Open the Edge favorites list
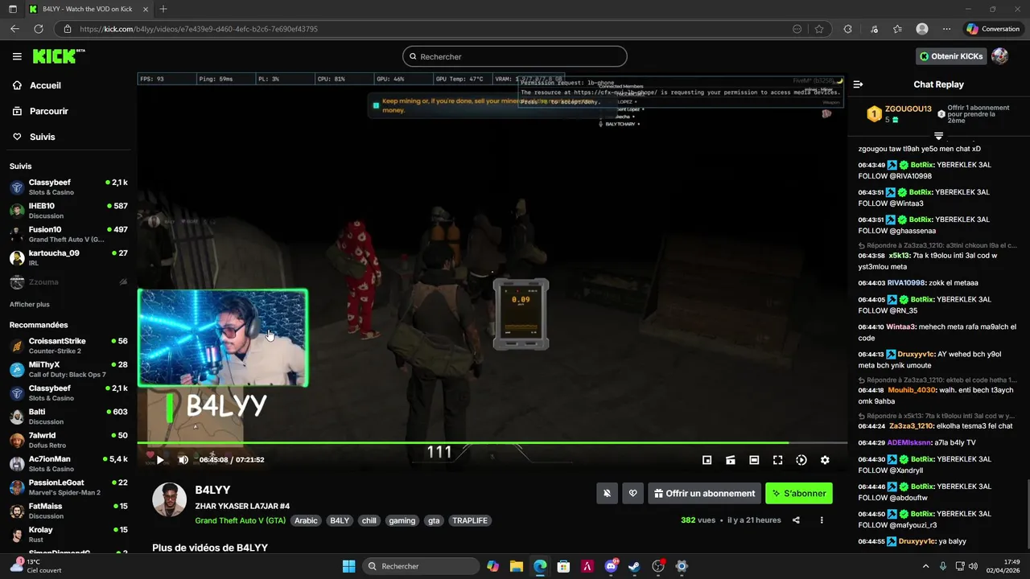Viewport: 1030px width, 579px height. [897, 29]
